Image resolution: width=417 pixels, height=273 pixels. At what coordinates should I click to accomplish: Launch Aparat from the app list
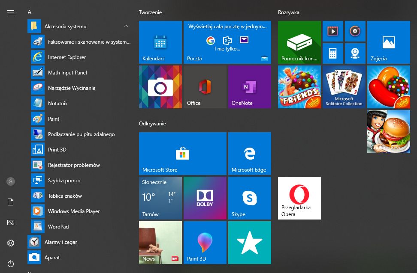[80, 257]
